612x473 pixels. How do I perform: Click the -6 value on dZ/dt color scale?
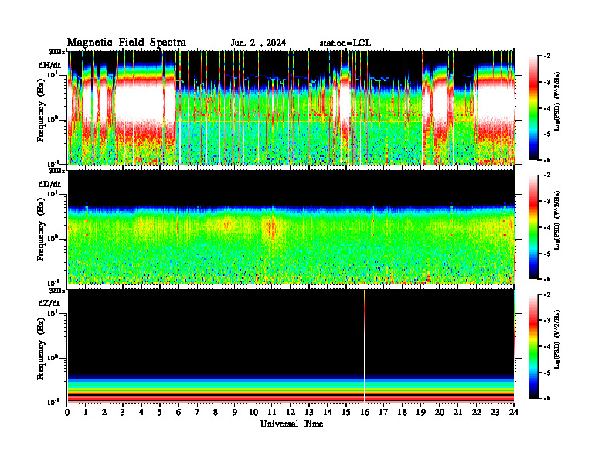click(x=547, y=398)
